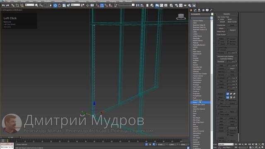Viewport: 265px width, 149px height.
Task: Switch to the Modify command panel tab
Action: (x=195, y=10)
